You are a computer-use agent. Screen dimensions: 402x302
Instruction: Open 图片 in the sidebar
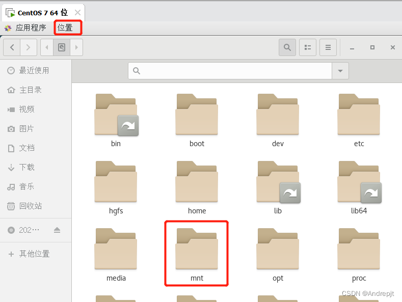point(36,129)
